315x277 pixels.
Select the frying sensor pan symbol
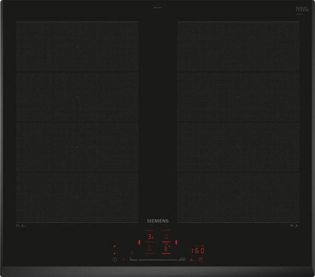tap(192, 259)
